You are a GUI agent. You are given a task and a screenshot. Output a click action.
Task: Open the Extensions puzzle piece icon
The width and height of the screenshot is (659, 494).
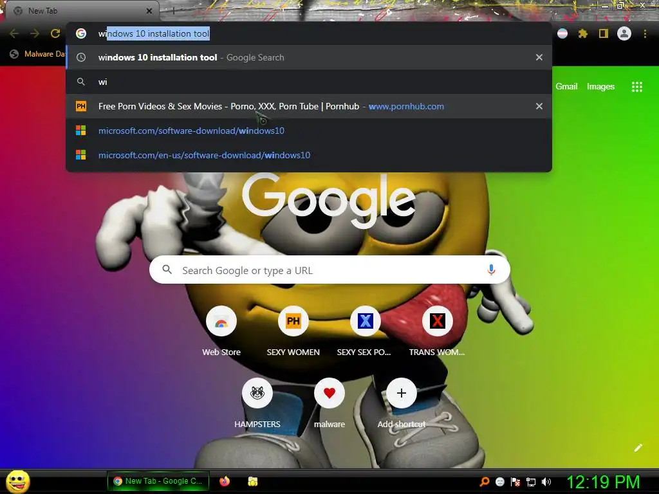(582, 33)
